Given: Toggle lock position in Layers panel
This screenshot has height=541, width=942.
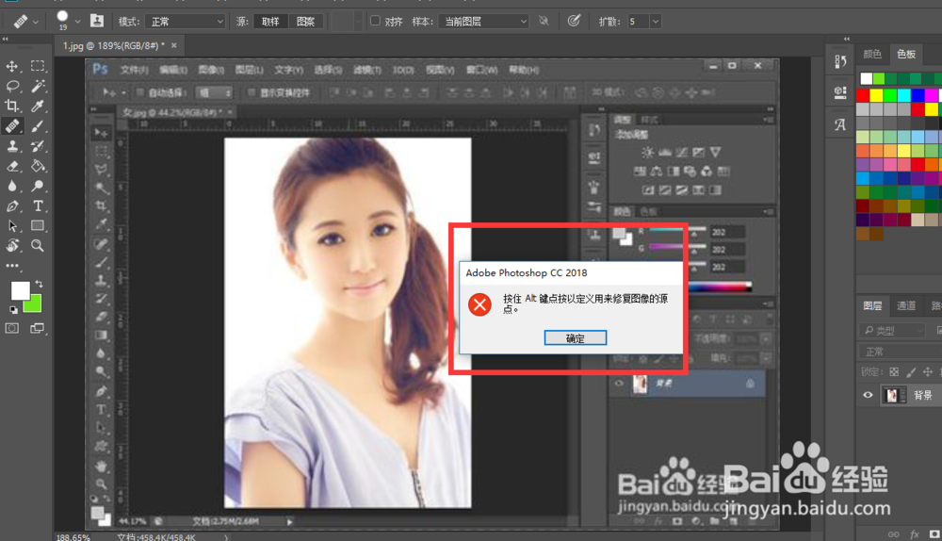Looking at the screenshot, I should (928, 372).
